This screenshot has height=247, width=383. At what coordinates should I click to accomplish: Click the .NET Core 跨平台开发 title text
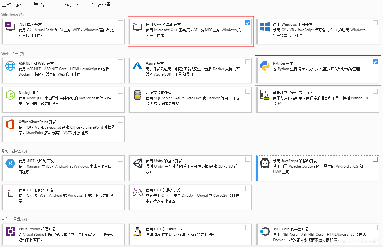pos(291,229)
